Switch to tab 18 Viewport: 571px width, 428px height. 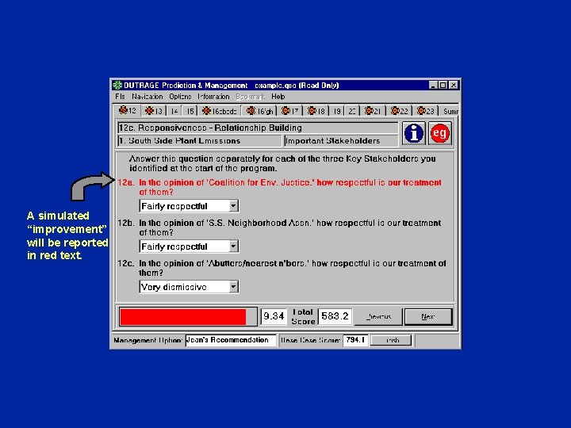pos(316,111)
